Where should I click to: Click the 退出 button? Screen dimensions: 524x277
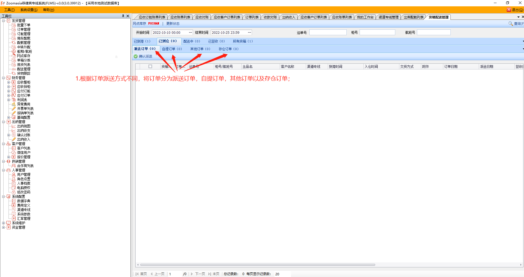(x=515, y=10)
